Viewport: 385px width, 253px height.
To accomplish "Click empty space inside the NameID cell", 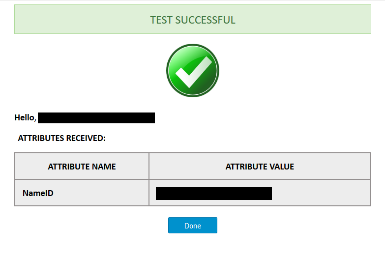I will pos(101,193).
